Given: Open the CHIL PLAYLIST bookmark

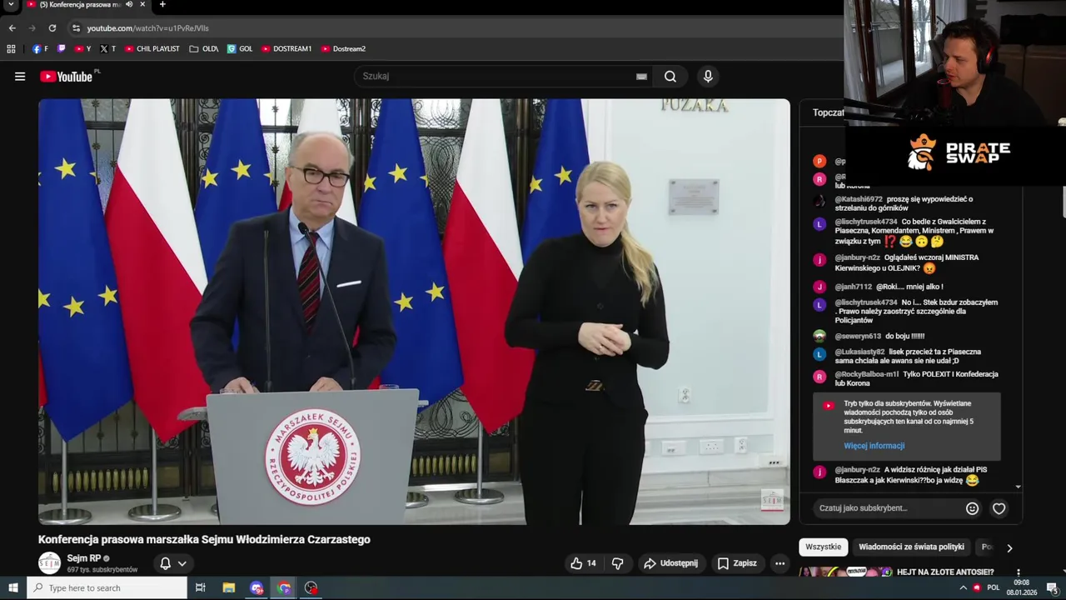Looking at the screenshot, I should pyautogui.click(x=152, y=49).
